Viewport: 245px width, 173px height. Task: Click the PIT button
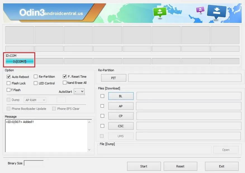pyautogui.click(x=114, y=78)
